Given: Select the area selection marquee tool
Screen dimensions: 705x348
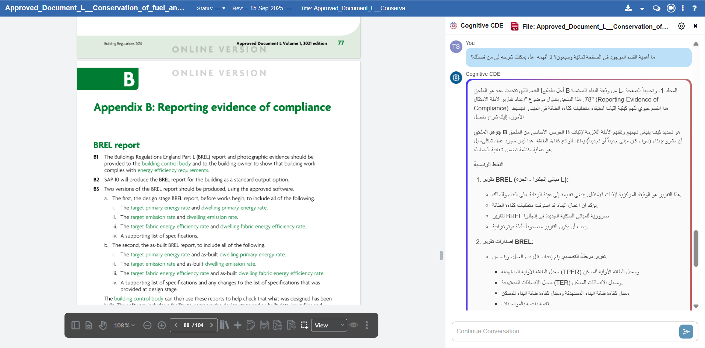Looking at the screenshot, I should coord(304,325).
